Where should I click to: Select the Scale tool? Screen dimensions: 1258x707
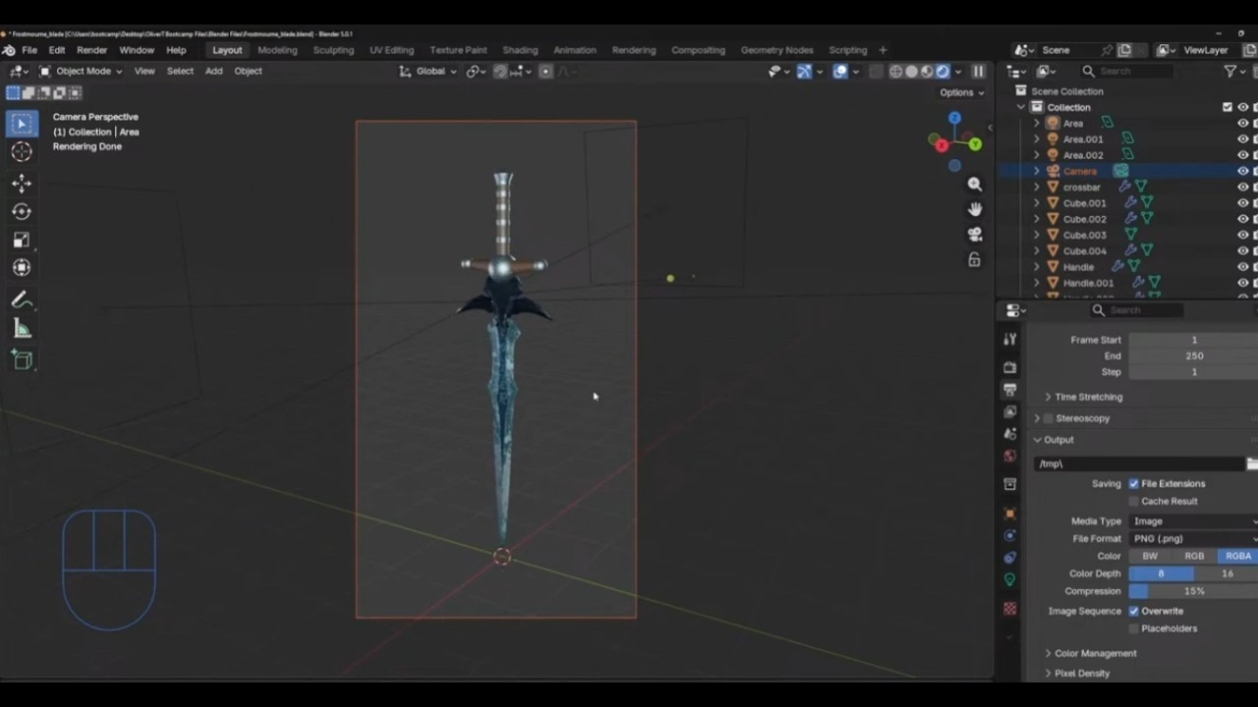(22, 240)
